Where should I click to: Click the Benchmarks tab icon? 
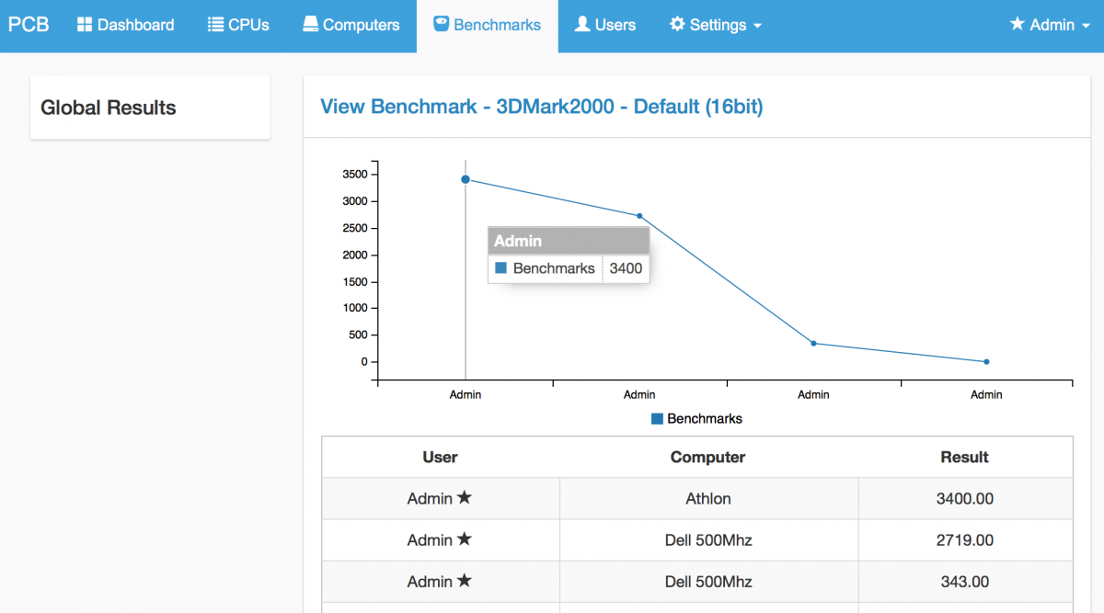tap(442, 25)
